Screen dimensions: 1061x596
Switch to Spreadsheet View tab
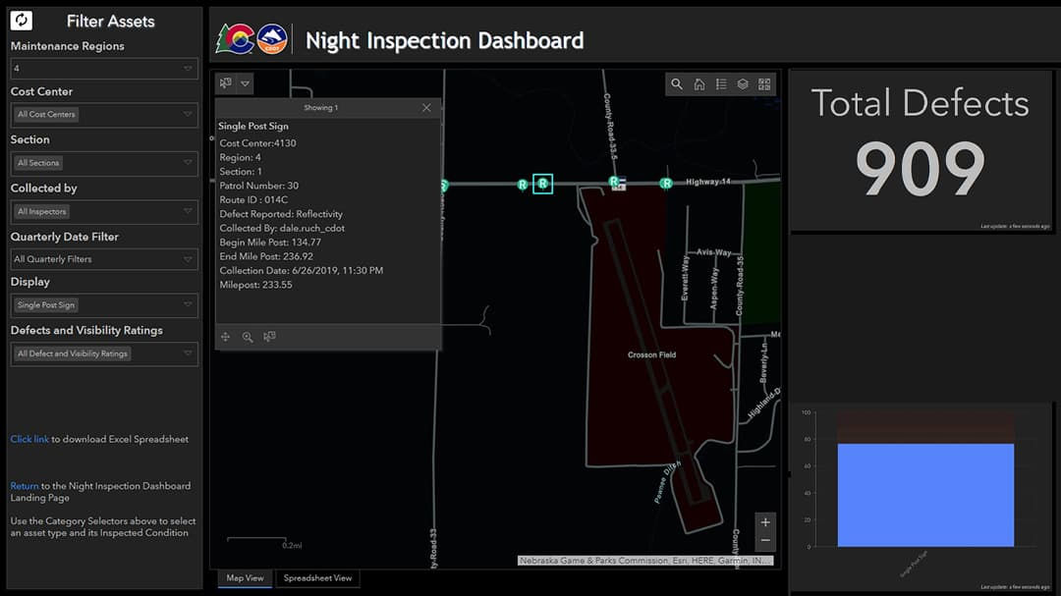[317, 578]
